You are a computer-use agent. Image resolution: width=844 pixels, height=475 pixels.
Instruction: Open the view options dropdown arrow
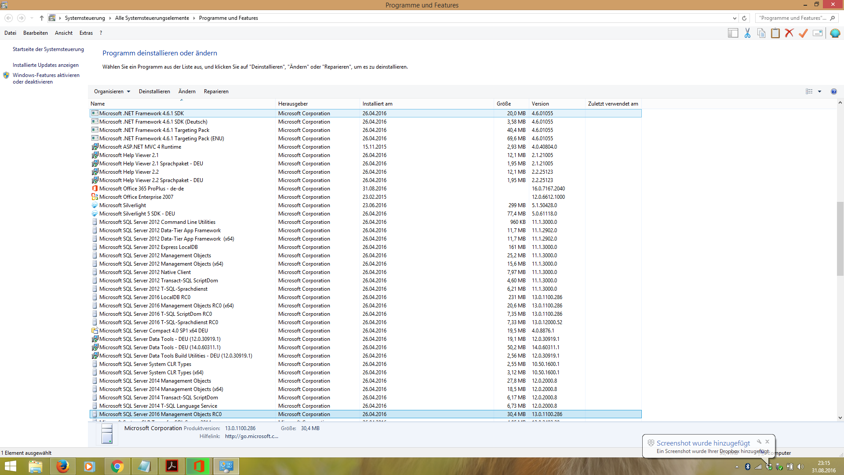point(819,91)
